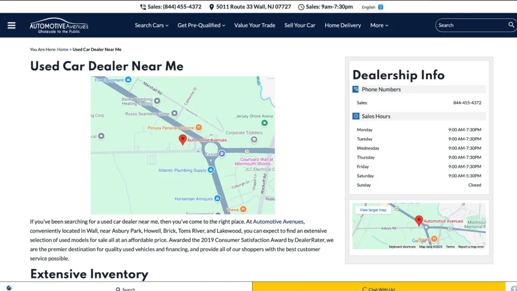Expand the Get Pre-Qualified menu

click(x=201, y=25)
